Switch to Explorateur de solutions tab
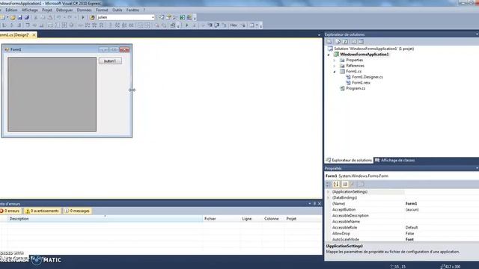The height and width of the screenshot is (269, 479). [349, 161]
